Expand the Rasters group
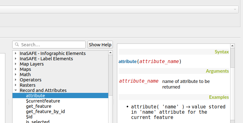This screenshot has width=243, height=123. tap(16, 85)
